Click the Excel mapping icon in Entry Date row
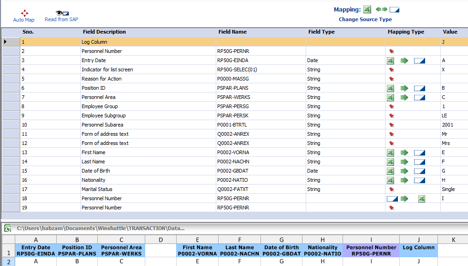The image size is (468, 266). [x=390, y=60]
